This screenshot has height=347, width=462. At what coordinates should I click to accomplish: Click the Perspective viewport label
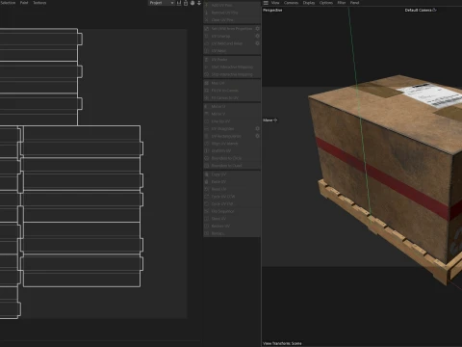[272, 10]
